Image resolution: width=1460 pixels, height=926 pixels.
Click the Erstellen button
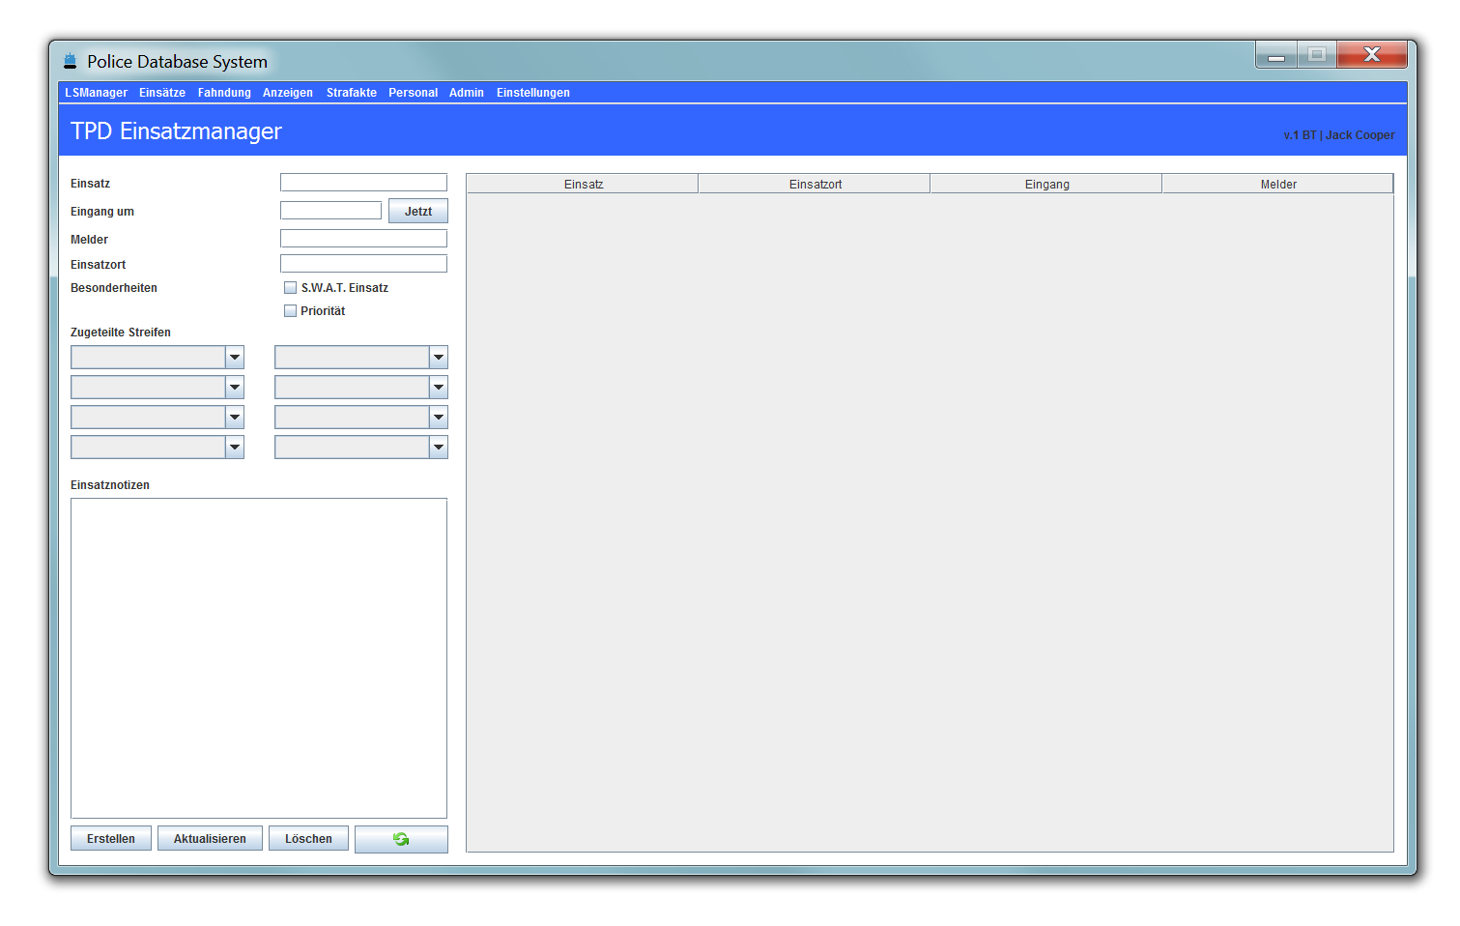click(x=111, y=839)
